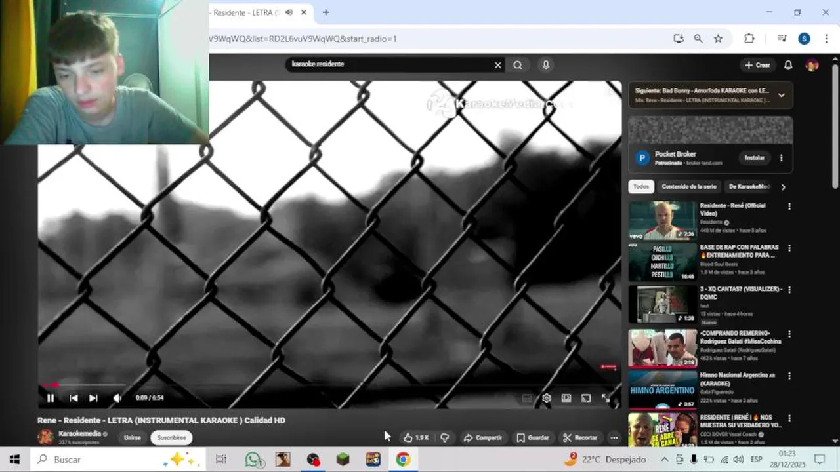Viewport: 840px width, 472px height.
Task: Mute the video player volume
Action: tap(117, 398)
